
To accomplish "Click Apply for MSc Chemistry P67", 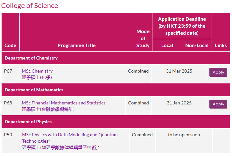I will click(218, 72).
